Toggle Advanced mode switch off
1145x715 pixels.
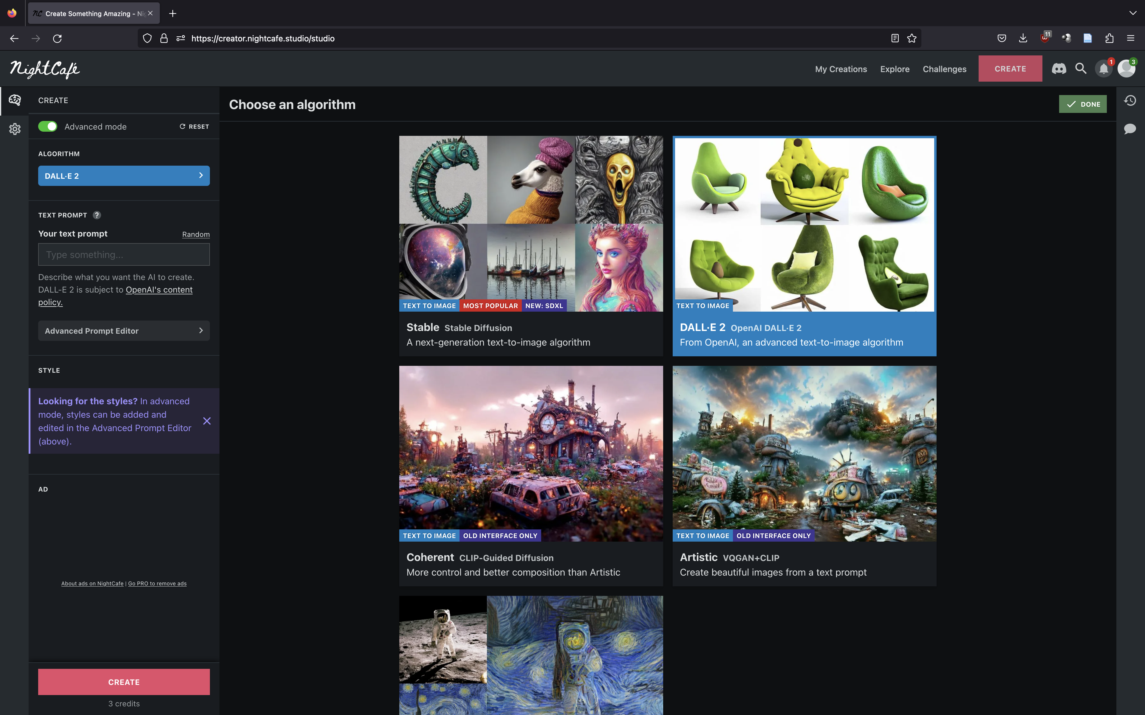click(x=48, y=126)
